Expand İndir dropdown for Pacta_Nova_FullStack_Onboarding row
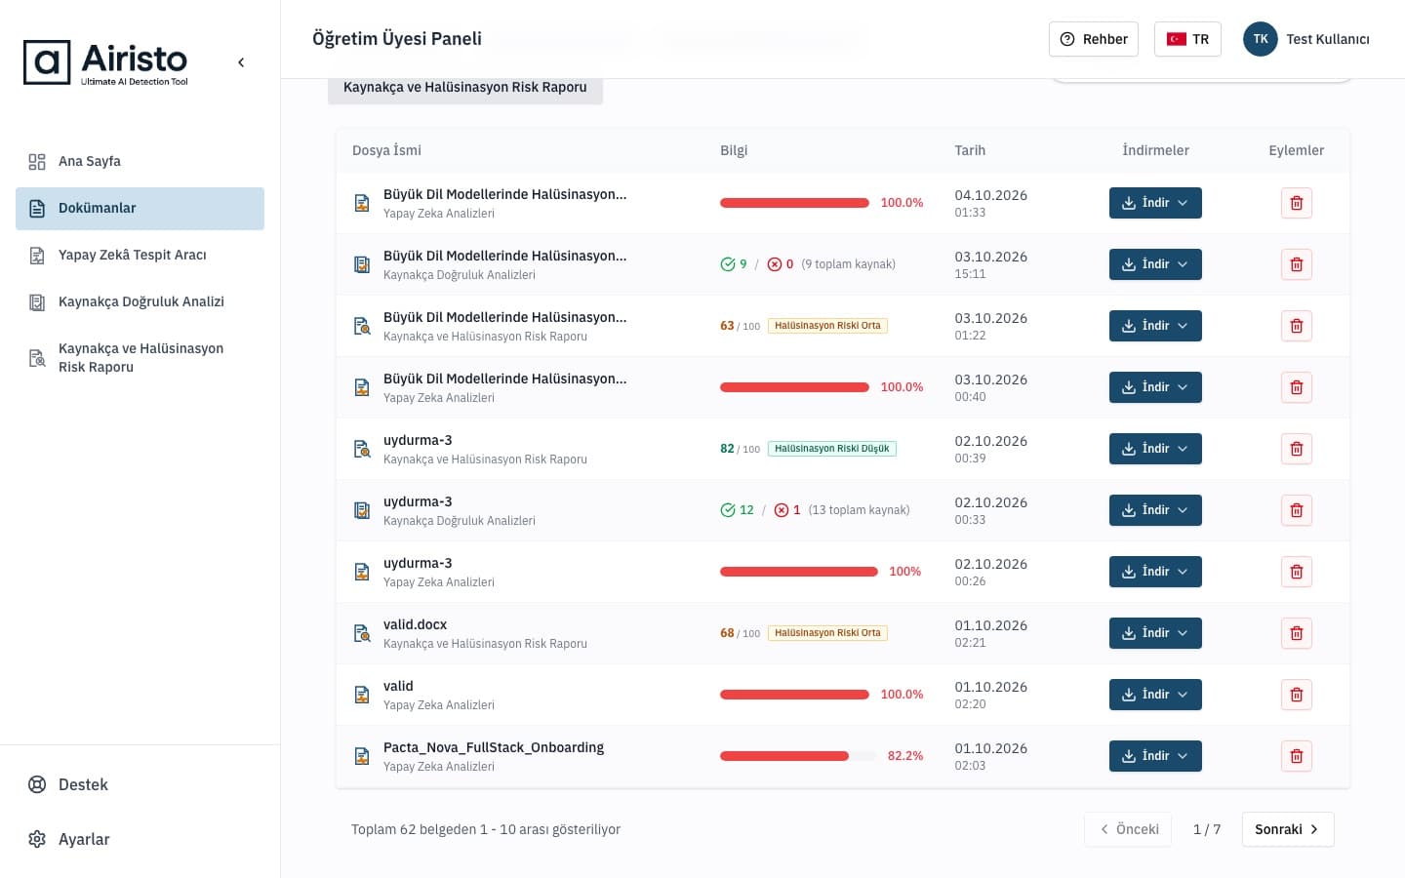This screenshot has width=1405, height=878. pos(1155,756)
